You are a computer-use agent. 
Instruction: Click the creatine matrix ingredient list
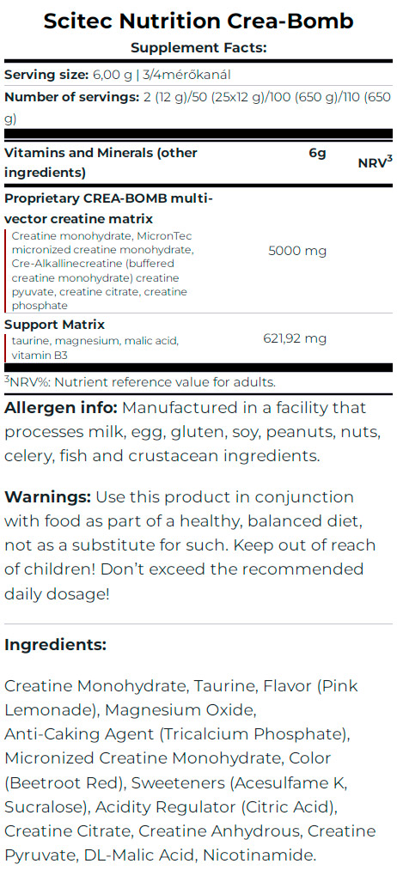(102, 271)
